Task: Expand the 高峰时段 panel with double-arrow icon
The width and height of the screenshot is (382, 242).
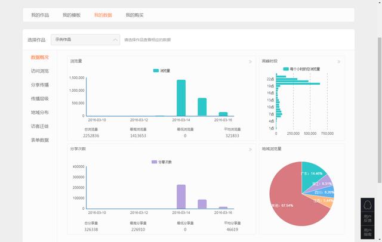Action: 339,61
